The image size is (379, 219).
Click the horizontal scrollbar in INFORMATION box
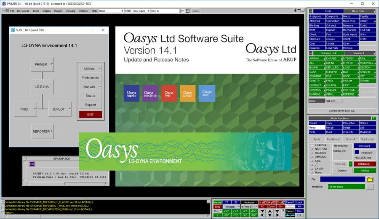click(x=66, y=184)
